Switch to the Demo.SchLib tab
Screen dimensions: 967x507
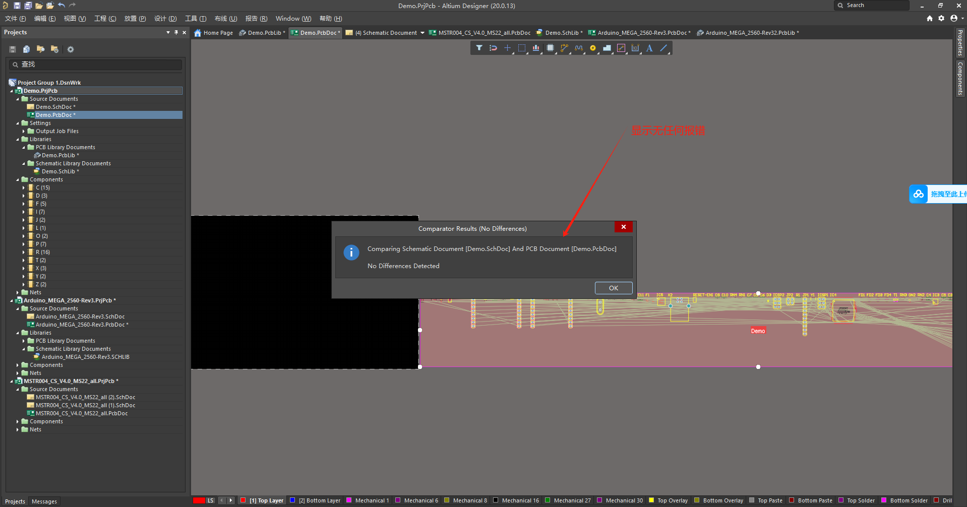tap(559, 33)
